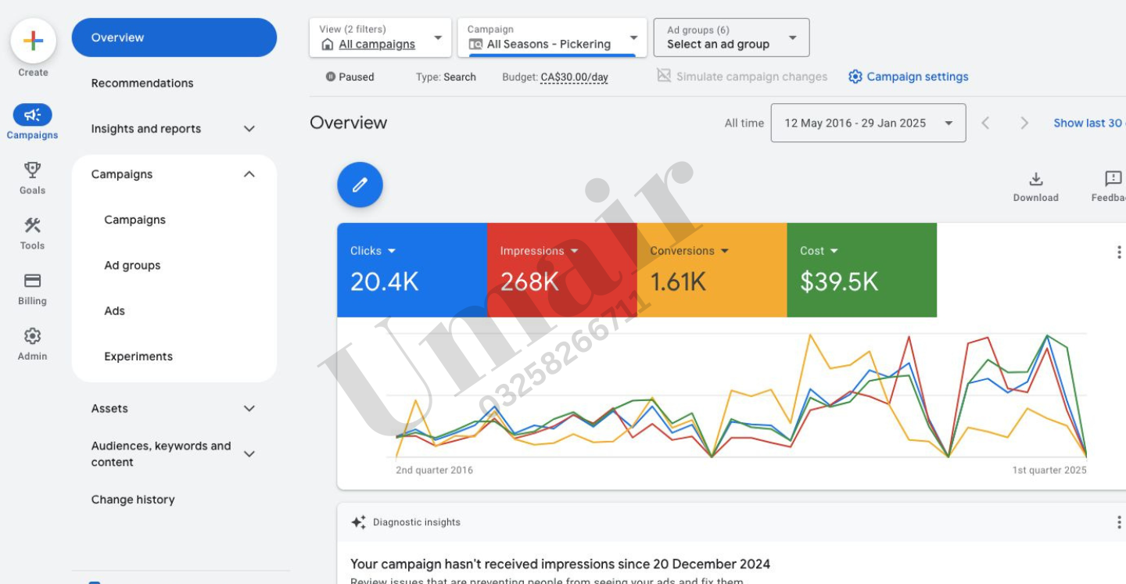Open Campaigns sub-item in sidebar
This screenshot has height=584, width=1126.
point(134,220)
